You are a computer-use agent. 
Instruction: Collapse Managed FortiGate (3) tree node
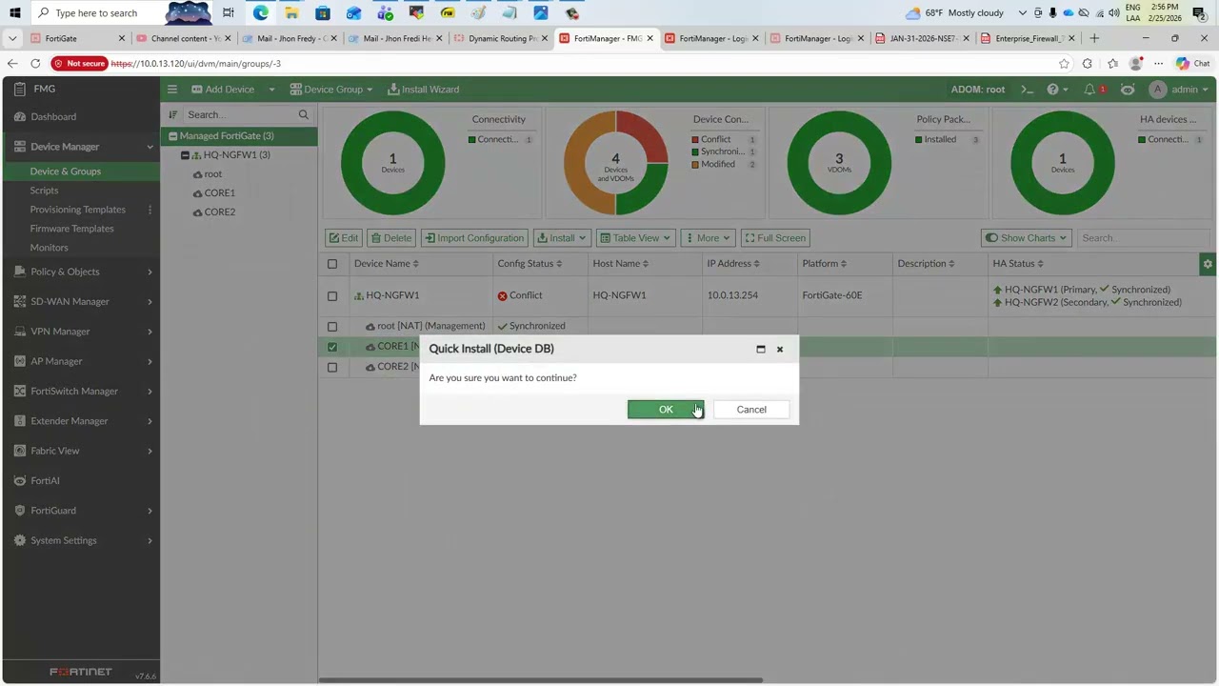[x=172, y=136]
